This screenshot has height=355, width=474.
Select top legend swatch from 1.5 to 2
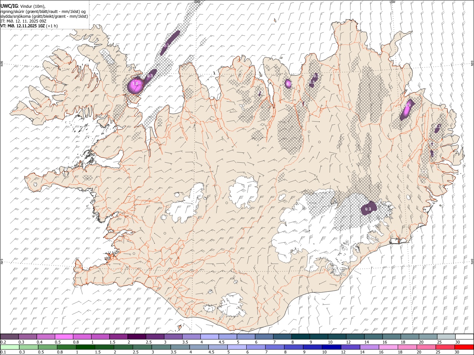pyautogui.click(x=118, y=337)
